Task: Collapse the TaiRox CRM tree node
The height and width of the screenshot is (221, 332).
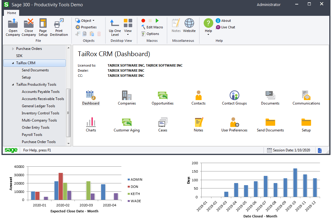Action: [x=13, y=63]
